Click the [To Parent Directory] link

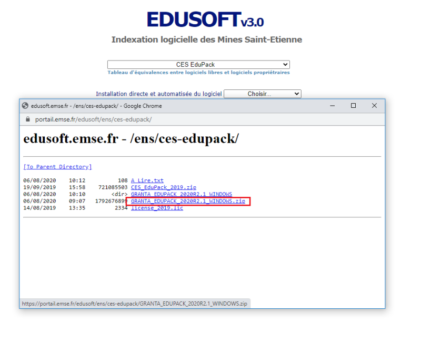coord(57,166)
